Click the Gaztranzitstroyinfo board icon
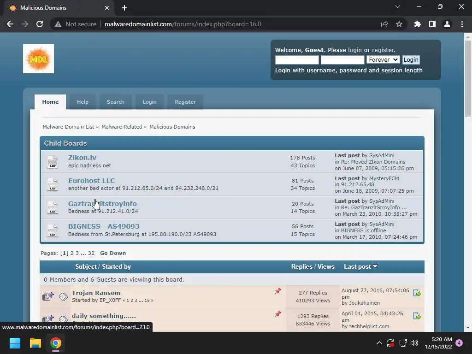 53,207
